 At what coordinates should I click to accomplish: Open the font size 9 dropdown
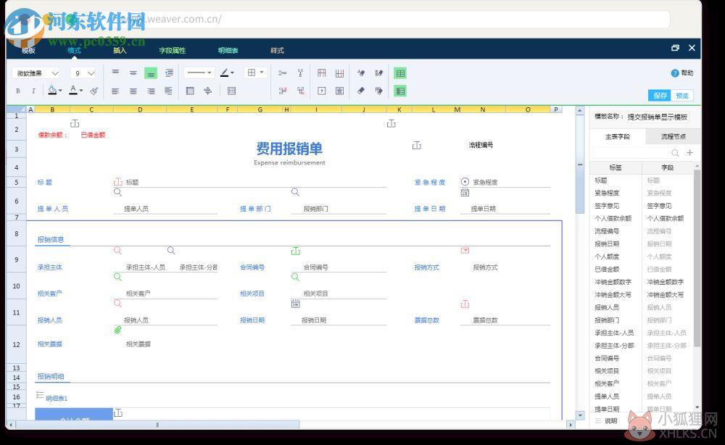[x=83, y=73]
